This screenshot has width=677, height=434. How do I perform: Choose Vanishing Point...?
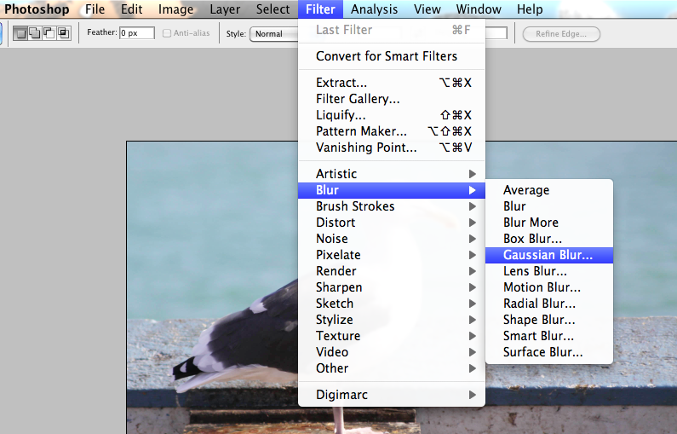coord(392,148)
